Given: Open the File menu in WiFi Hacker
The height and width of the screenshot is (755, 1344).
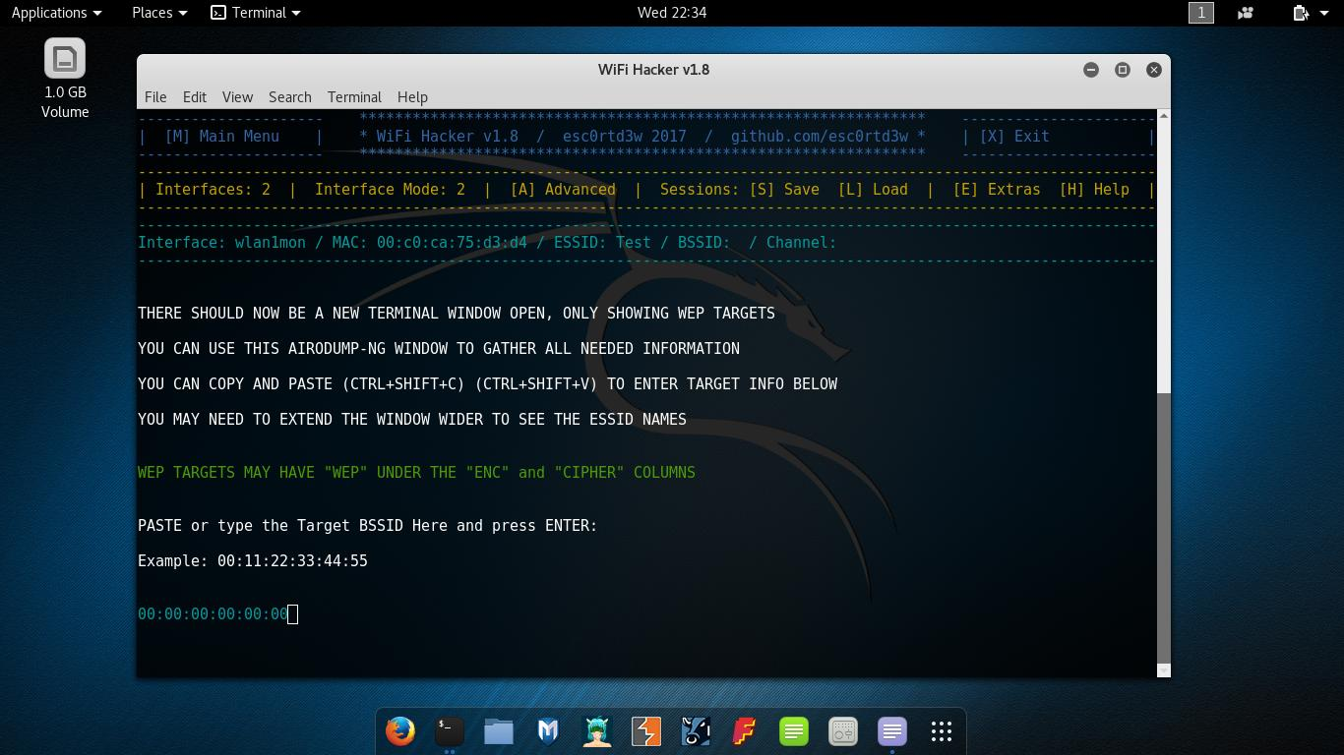Looking at the screenshot, I should 154,96.
